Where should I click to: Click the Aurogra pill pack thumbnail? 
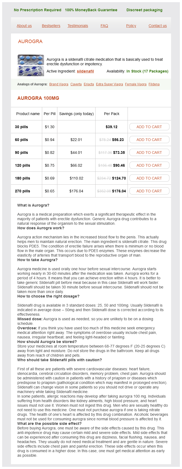point(31,65)
